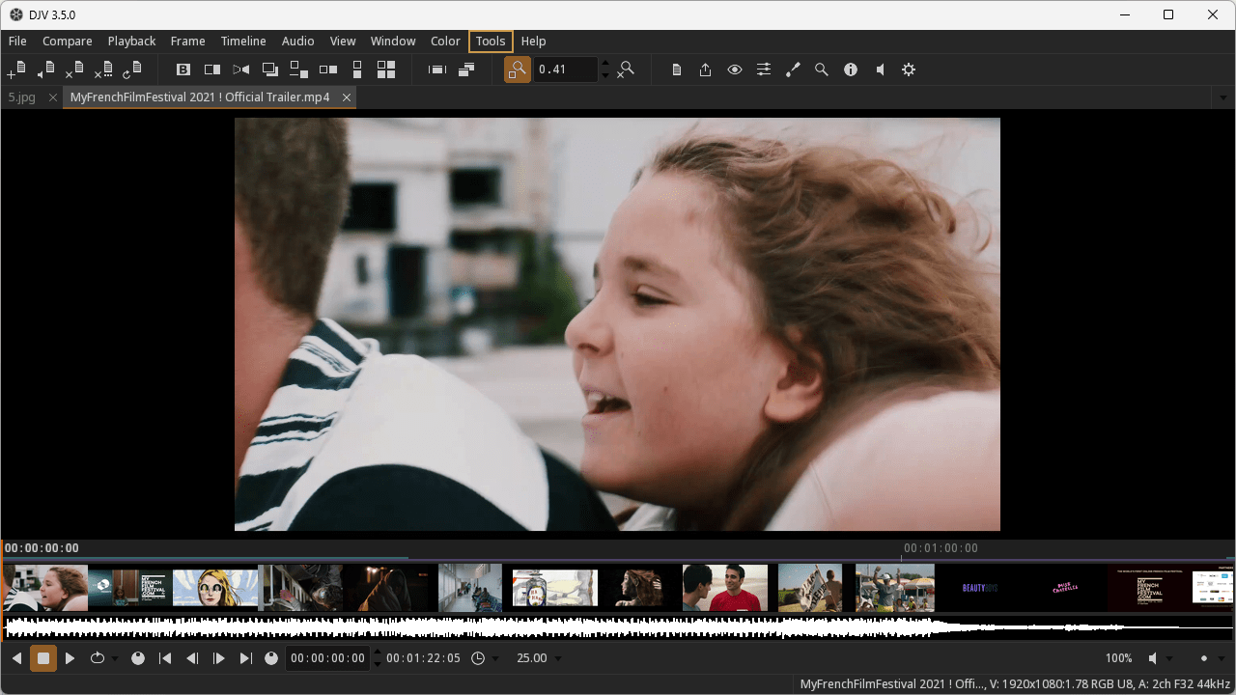Open the Information tool icon
This screenshot has width=1236, height=695.
click(851, 69)
